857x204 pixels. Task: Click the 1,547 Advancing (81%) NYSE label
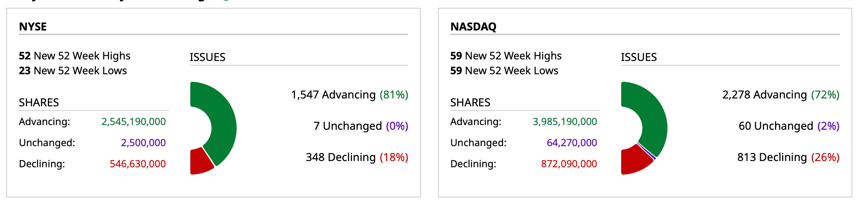pyautogui.click(x=350, y=95)
